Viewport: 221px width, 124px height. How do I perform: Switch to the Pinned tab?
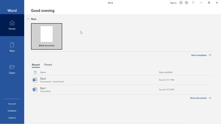48,65
